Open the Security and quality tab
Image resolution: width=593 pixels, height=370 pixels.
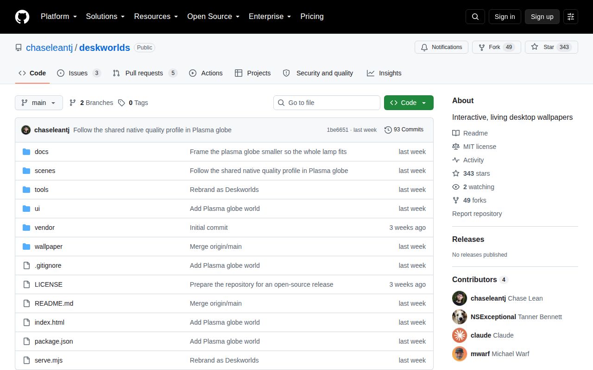point(318,73)
